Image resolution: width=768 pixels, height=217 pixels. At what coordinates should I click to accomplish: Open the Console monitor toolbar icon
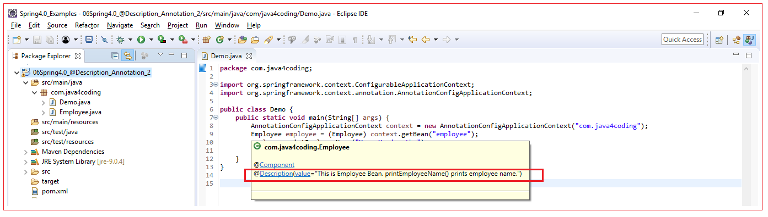click(x=89, y=40)
